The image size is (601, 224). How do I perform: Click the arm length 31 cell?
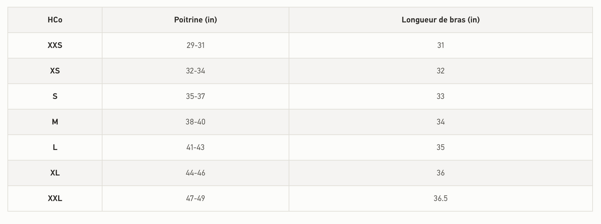tap(440, 45)
